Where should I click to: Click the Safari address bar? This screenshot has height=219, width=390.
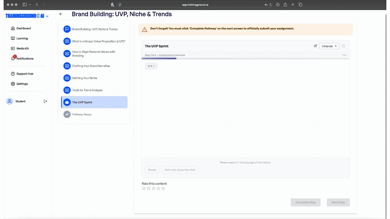point(195,5)
